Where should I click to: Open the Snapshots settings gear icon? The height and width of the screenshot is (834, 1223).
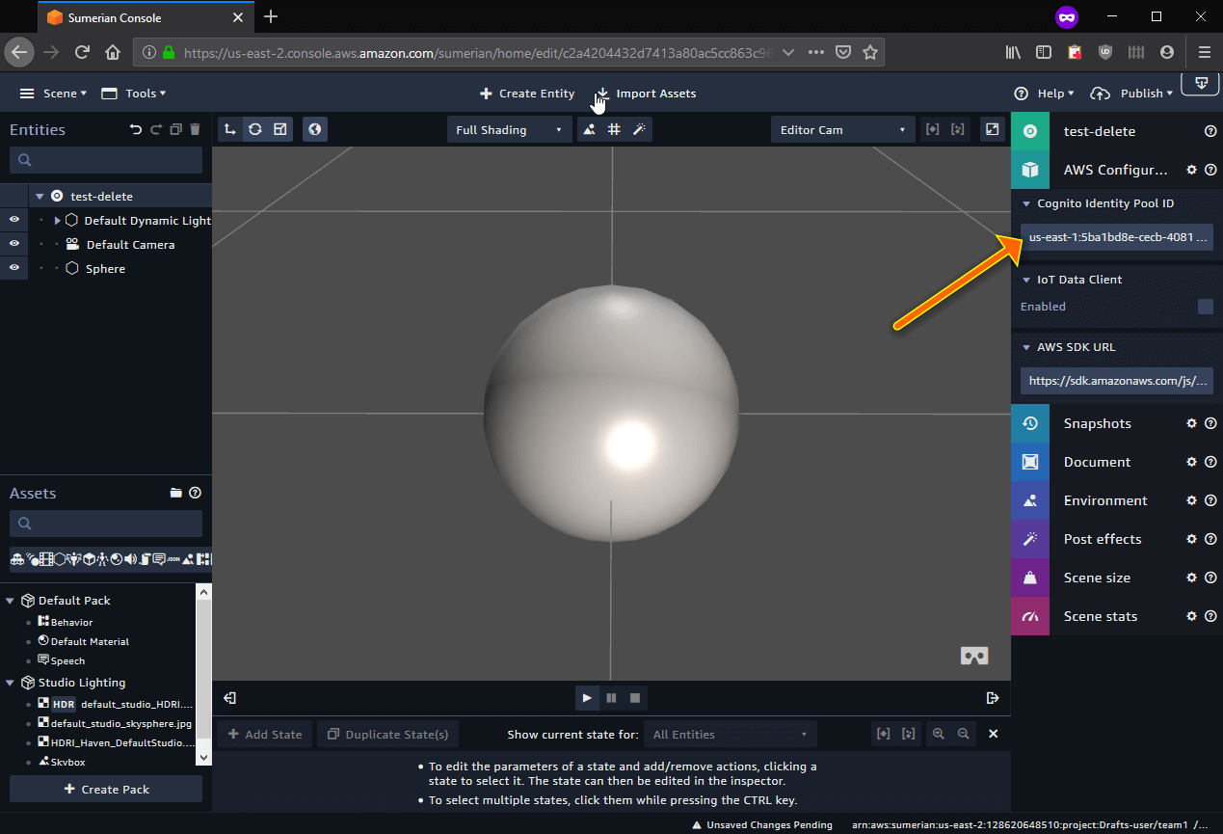(1191, 423)
